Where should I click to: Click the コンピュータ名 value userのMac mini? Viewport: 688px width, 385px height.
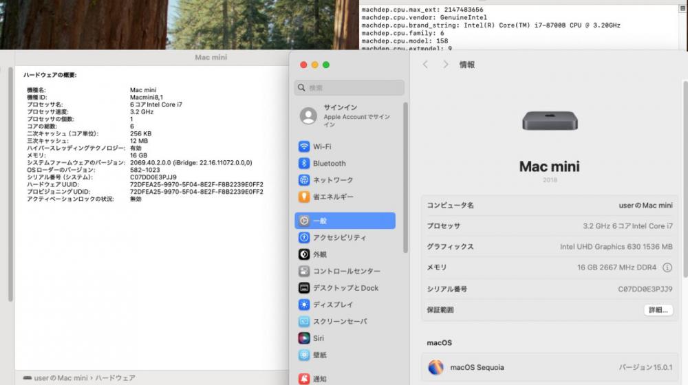pos(645,205)
